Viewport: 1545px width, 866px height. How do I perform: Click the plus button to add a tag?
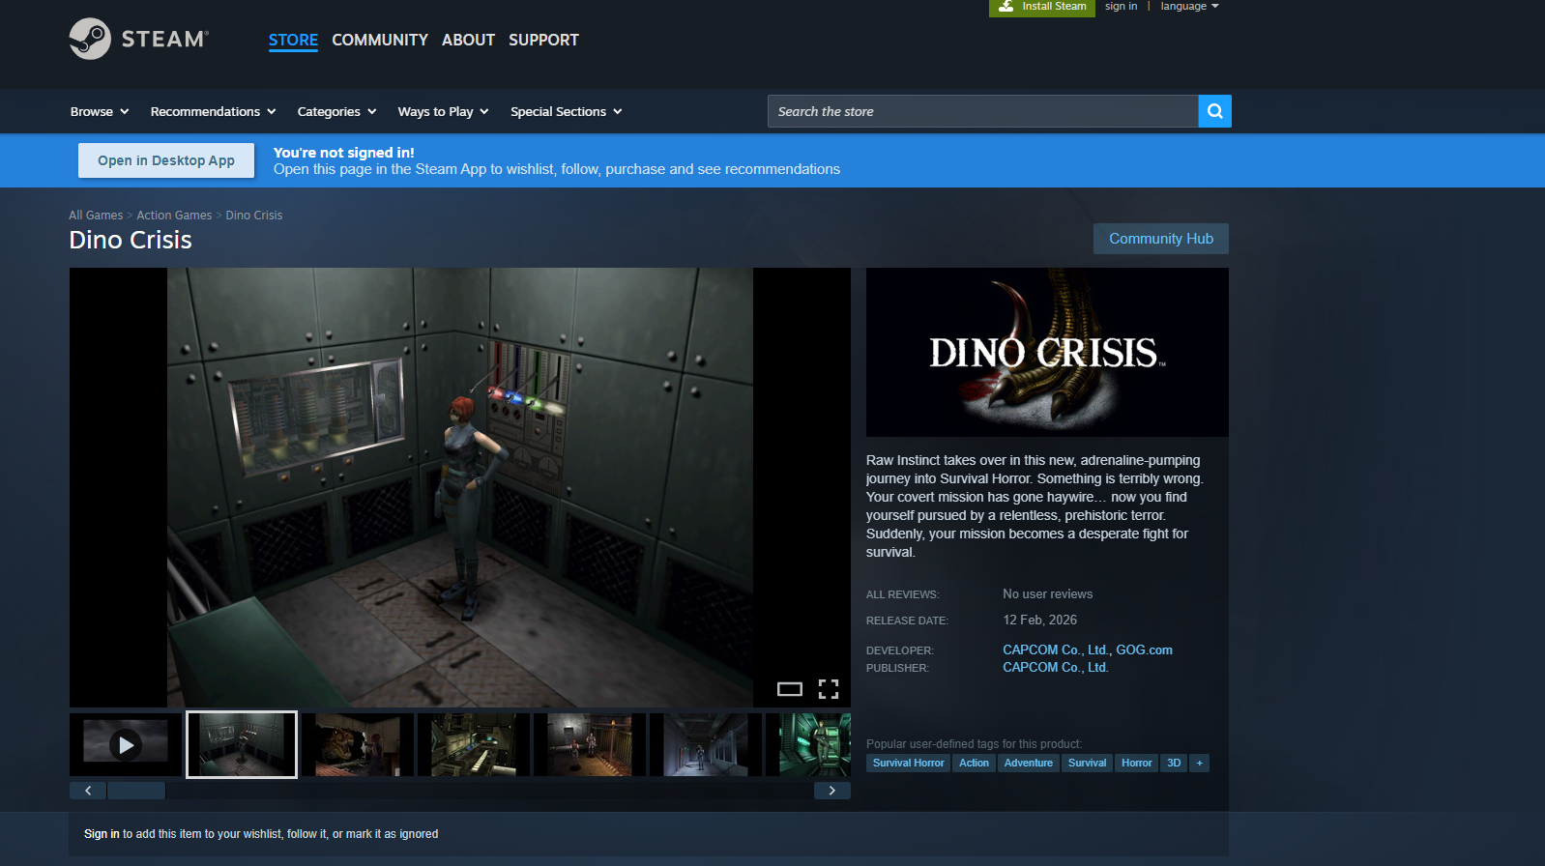click(x=1200, y=764)
